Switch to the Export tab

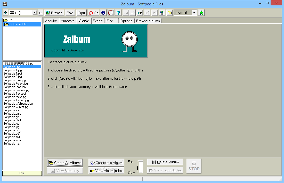point(98,21)
